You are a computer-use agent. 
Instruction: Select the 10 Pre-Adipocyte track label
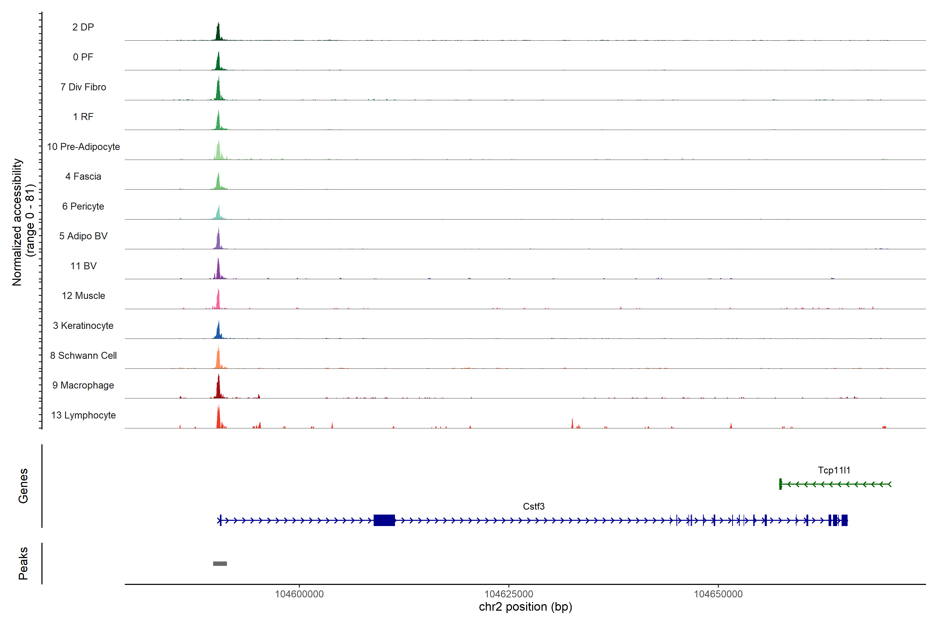(83, 147)
